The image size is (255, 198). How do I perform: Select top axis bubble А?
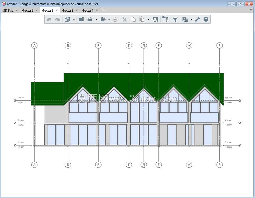coord(34,46)
